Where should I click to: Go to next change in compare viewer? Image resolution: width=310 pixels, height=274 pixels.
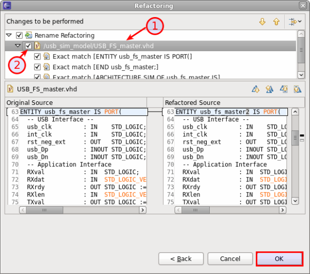click(284, 89)
